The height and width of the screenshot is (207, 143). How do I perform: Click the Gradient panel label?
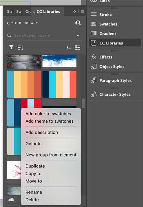coord(108,34)
